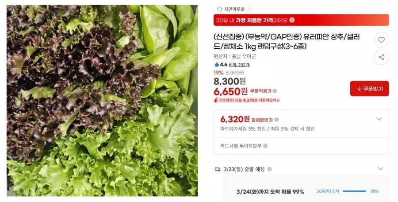Click info icon in red lowest-price banner
This screenshot has width=398, height=202.
(x=292, y=19)
